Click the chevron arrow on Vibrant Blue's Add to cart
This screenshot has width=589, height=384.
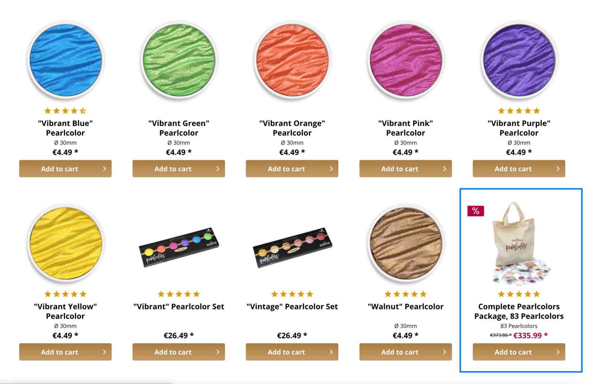[105, 168]
